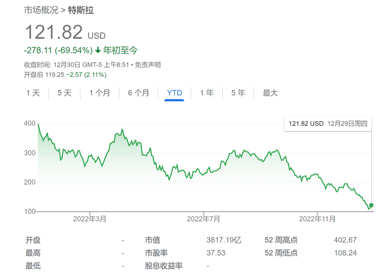Click the 最高 label
Screen dimensions: 389x274
[x=33, y=253]
